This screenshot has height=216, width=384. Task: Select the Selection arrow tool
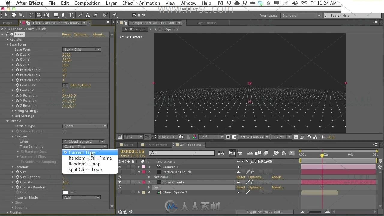[x=7, y=15]
